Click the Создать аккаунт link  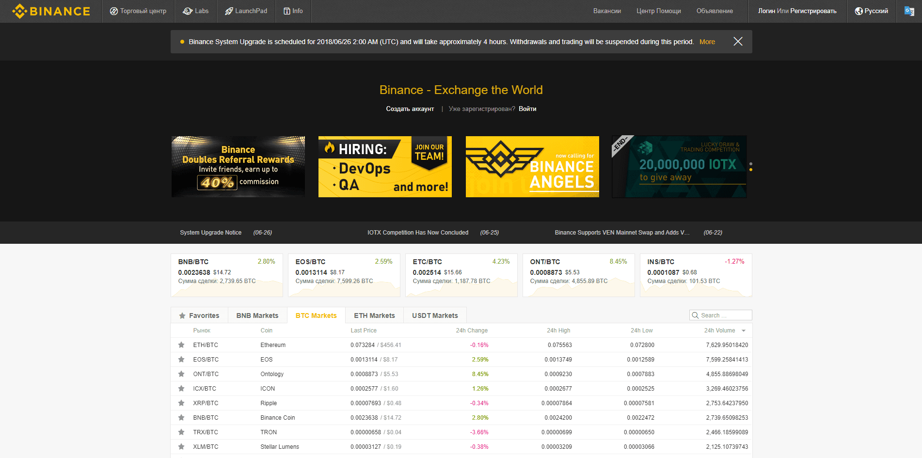pos(410,109)
